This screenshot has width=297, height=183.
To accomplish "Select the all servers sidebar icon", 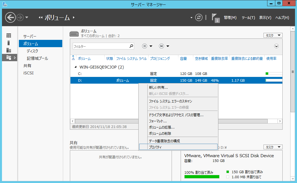I will pyautogui.click(x=9, y=50).
